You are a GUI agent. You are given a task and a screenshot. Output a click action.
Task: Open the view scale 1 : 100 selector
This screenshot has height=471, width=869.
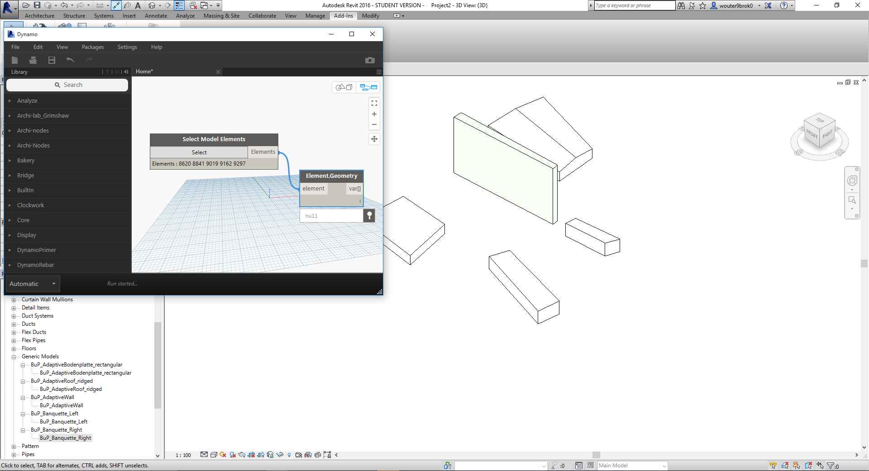tap(183, 455)
